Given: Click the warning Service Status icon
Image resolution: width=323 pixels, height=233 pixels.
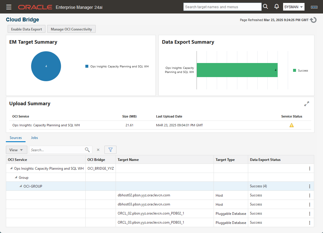Looking at the screenshot, I should (x=291, y=125).
